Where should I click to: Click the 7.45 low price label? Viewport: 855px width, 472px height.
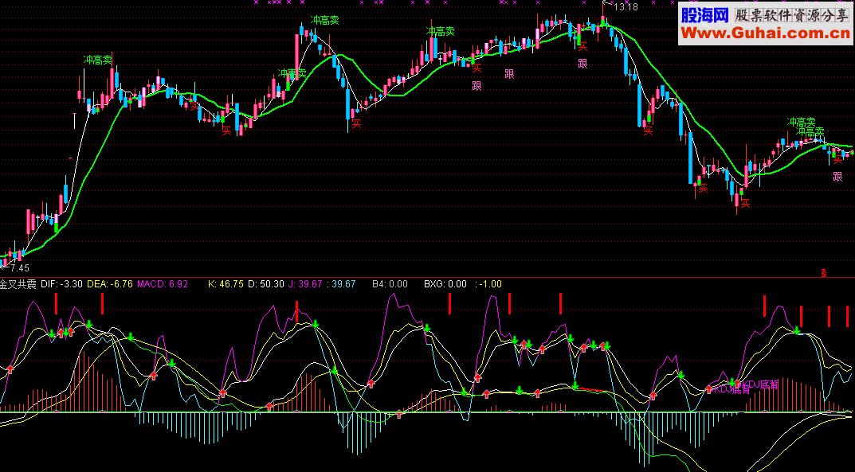click(20, 268)
